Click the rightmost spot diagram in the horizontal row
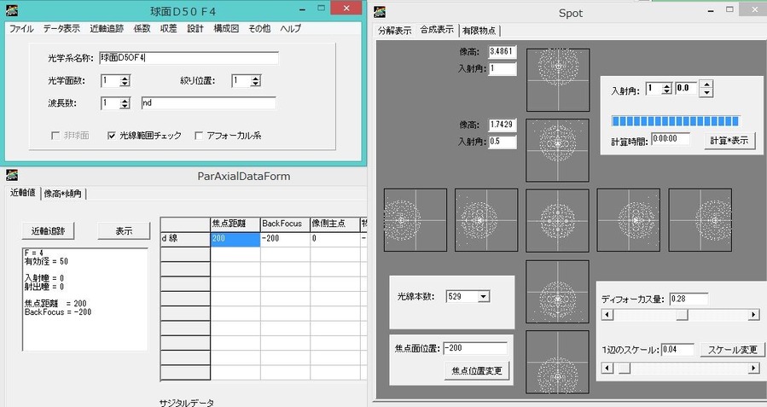 (700, 220)
